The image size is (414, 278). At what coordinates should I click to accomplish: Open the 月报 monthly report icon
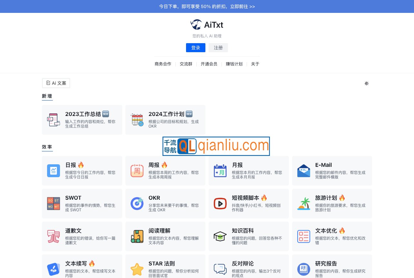tap(220, 171)
